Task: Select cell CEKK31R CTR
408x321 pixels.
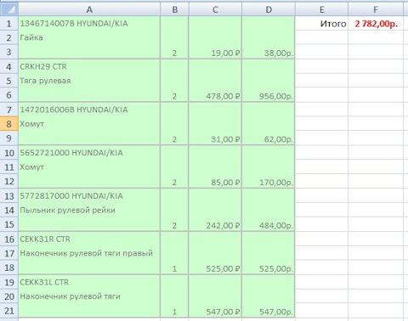Action: tap(89, 239)
